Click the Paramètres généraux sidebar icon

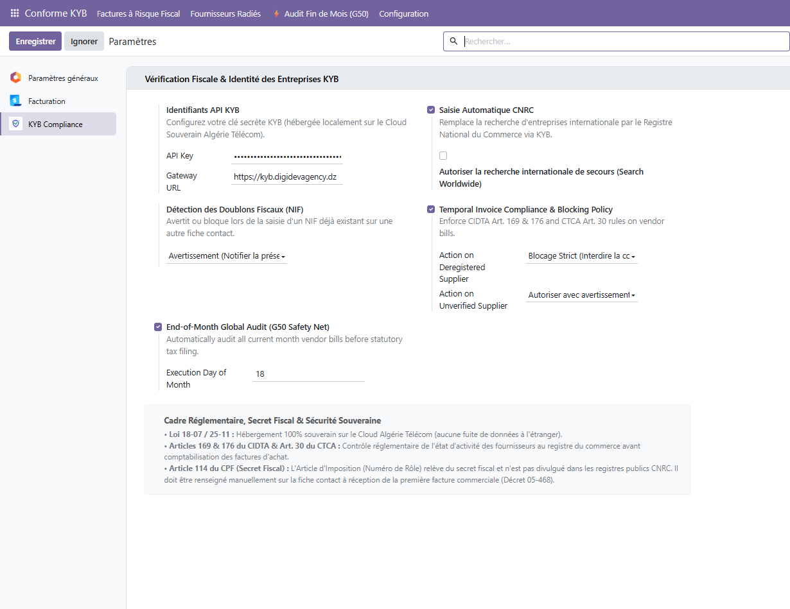click(15, 78)
